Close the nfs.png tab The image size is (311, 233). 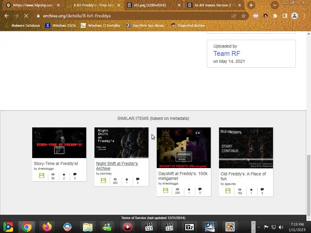[179, 5]
